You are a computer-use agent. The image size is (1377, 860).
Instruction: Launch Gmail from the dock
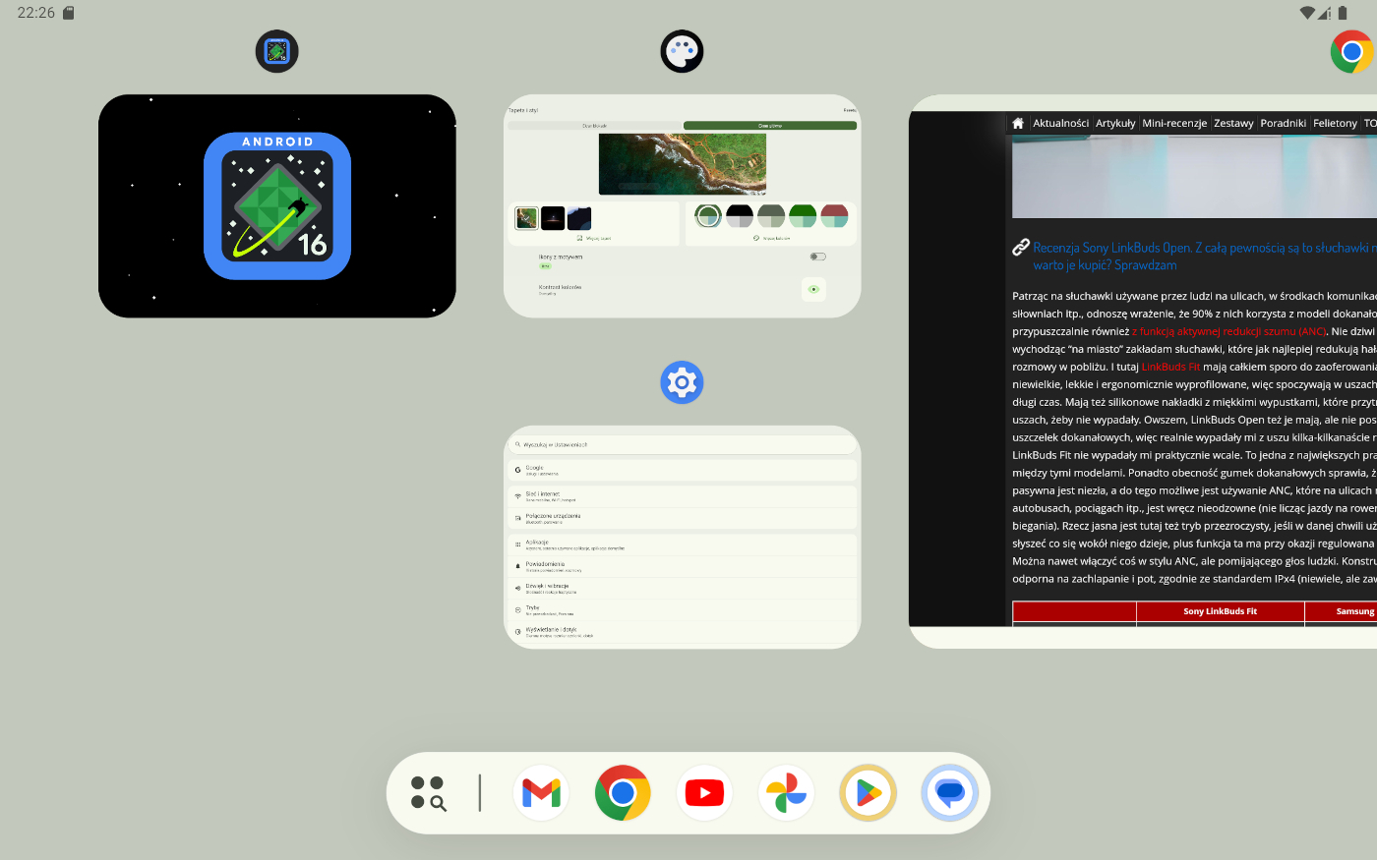click(x=541, y=793)
